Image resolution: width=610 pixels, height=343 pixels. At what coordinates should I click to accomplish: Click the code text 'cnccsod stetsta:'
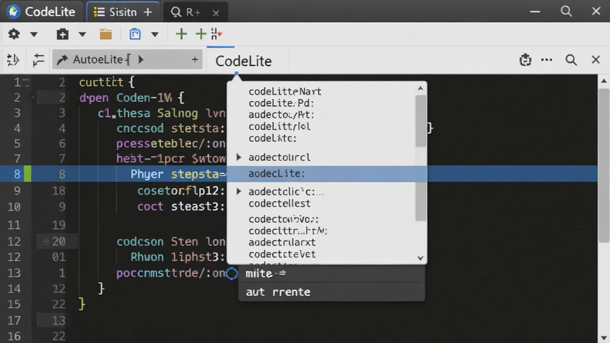pos(170,129)
